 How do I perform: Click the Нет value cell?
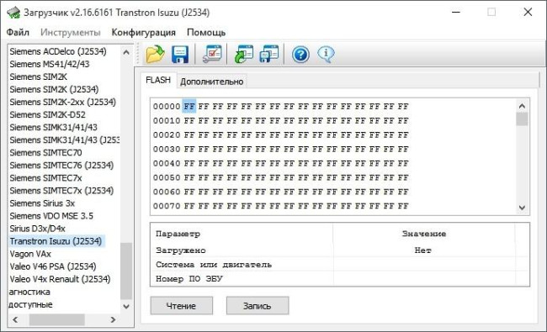pos(423,250)
